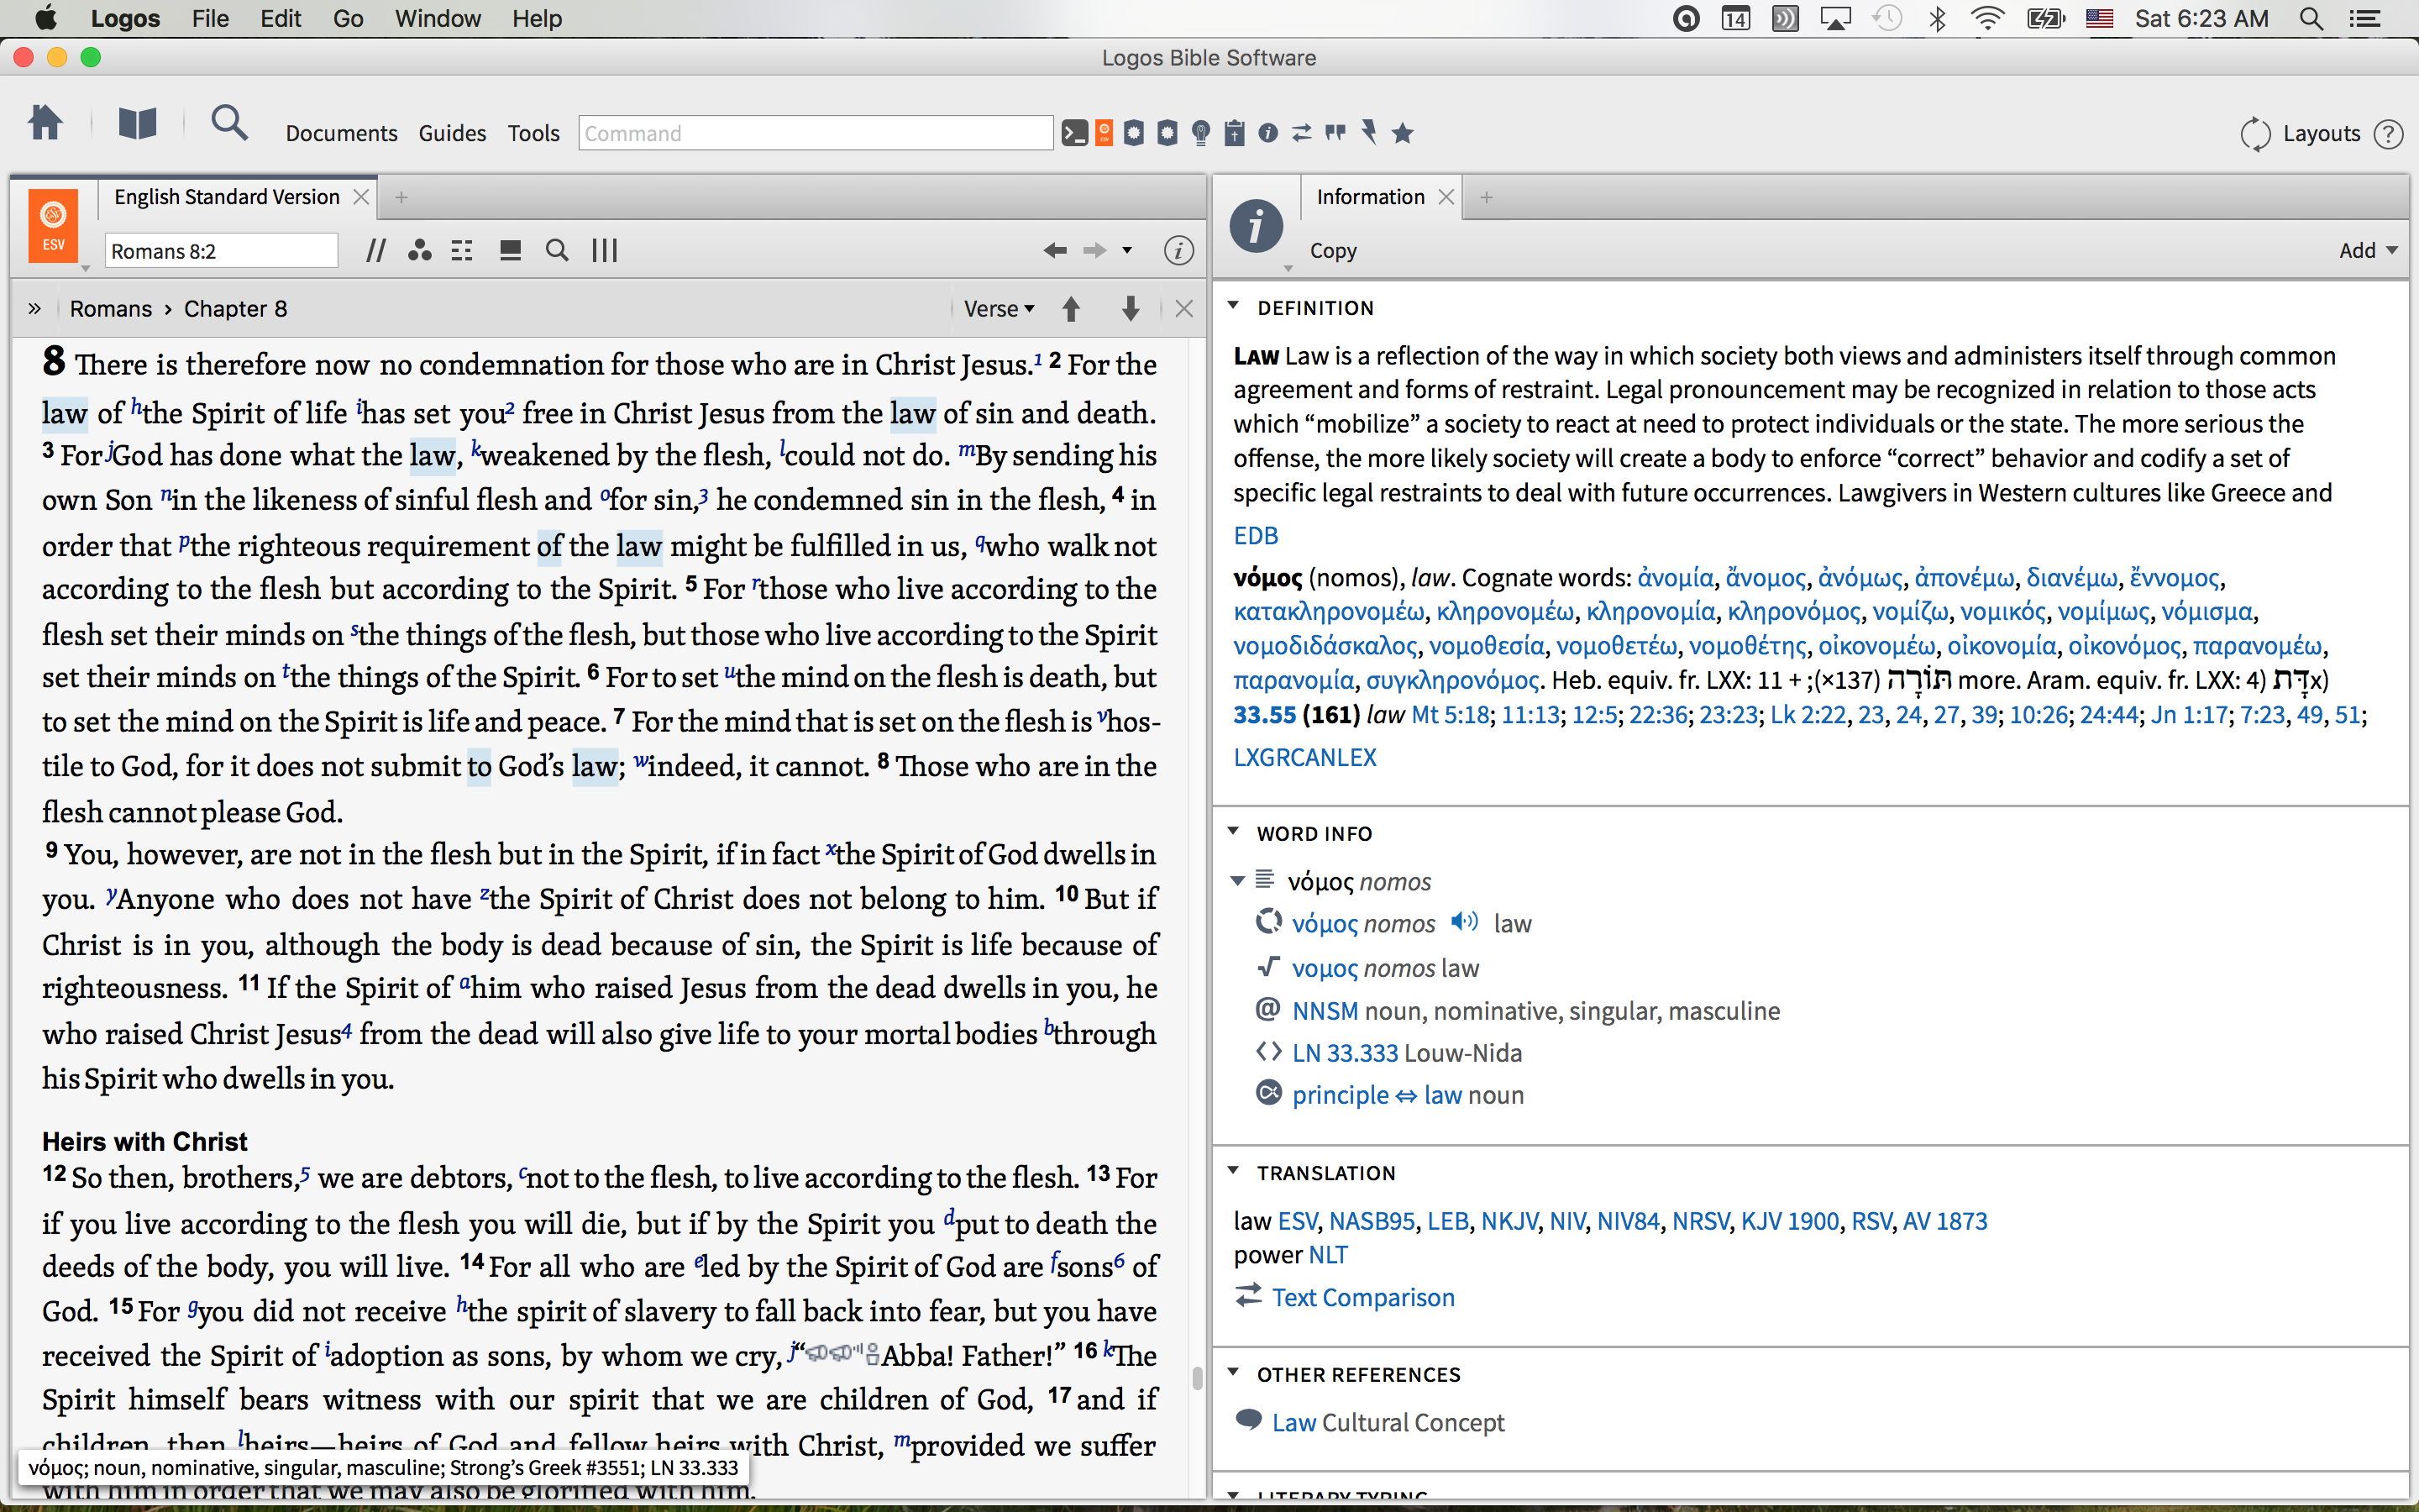Open the Text Comparison arrows shortcut icon

(x=1301, y=133)
